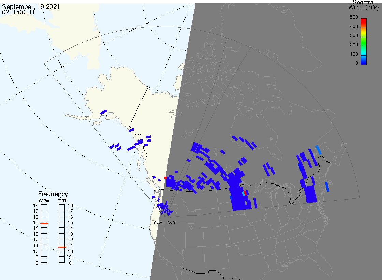Screen dimensions: 382x280
Task: Click the cvw frequency scale bar
Action: click(44, 234)
